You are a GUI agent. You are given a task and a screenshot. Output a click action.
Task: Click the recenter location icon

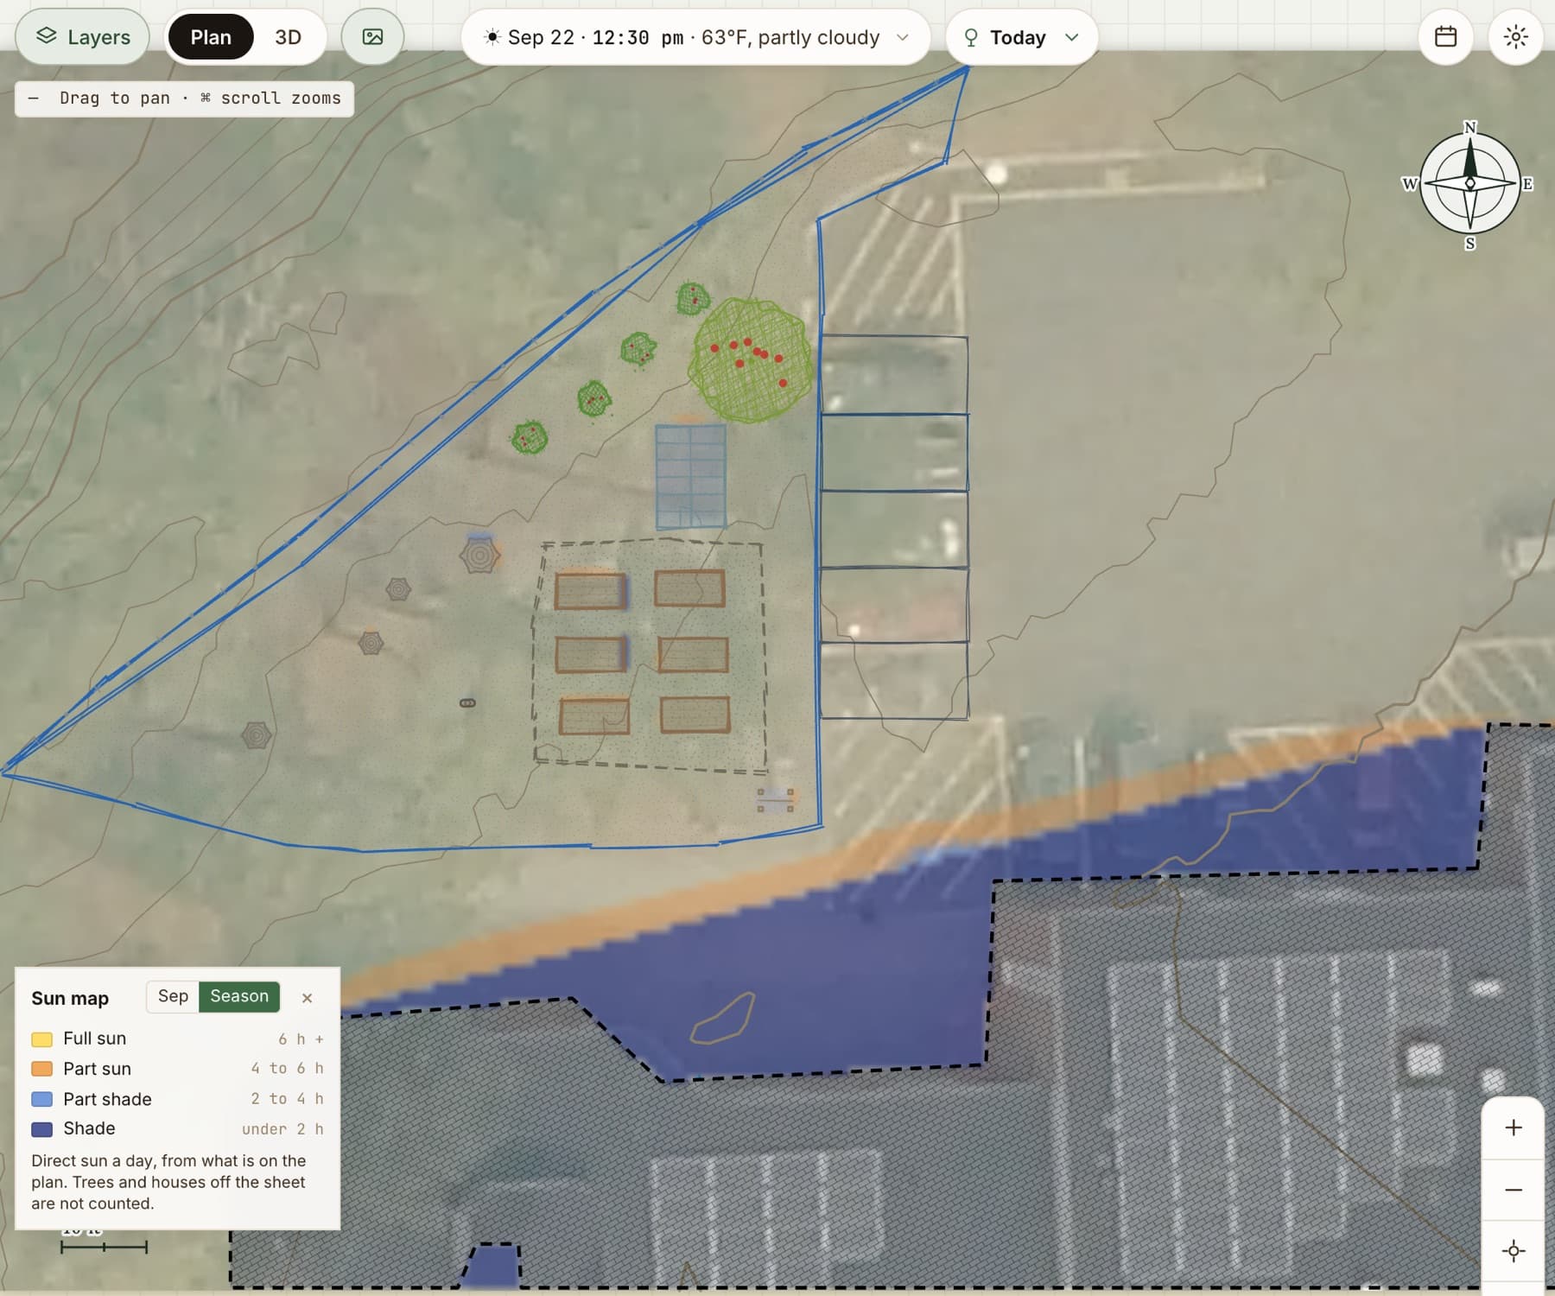coord(1514,1251)
